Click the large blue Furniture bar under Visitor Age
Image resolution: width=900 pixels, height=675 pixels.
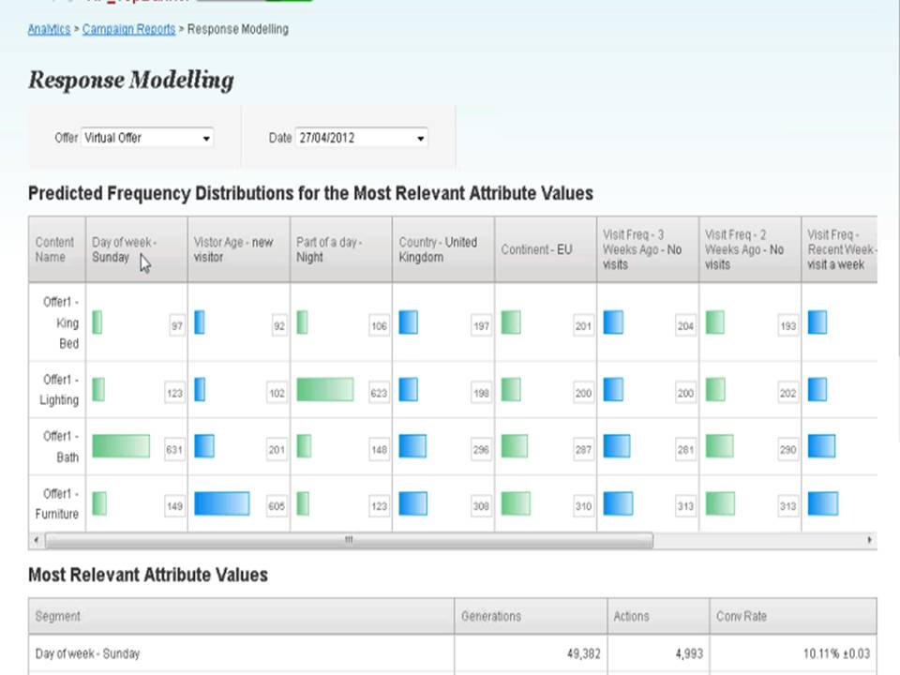coord(222,504)
